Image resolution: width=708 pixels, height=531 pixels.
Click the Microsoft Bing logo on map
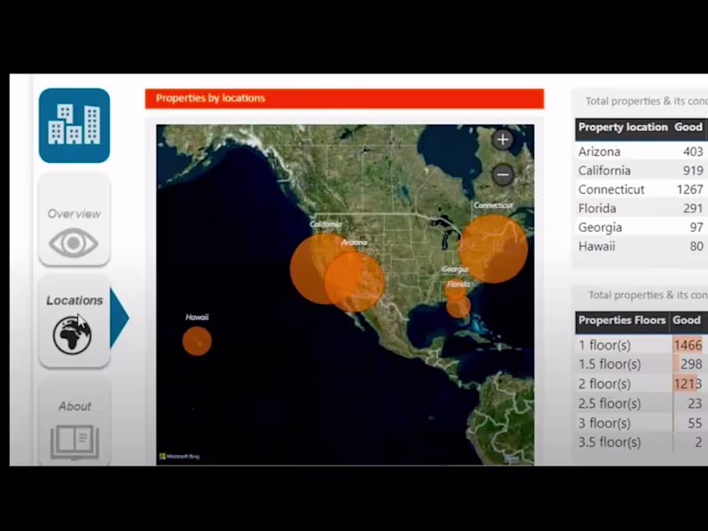point(180,456)
